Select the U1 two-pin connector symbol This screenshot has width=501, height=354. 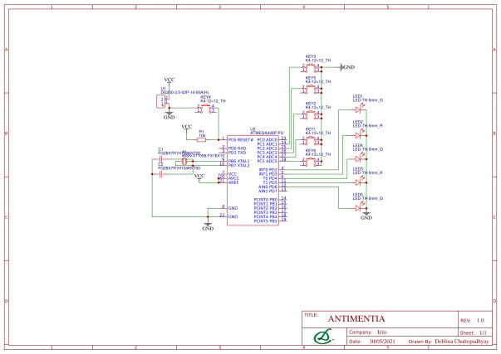pos(160,101)
